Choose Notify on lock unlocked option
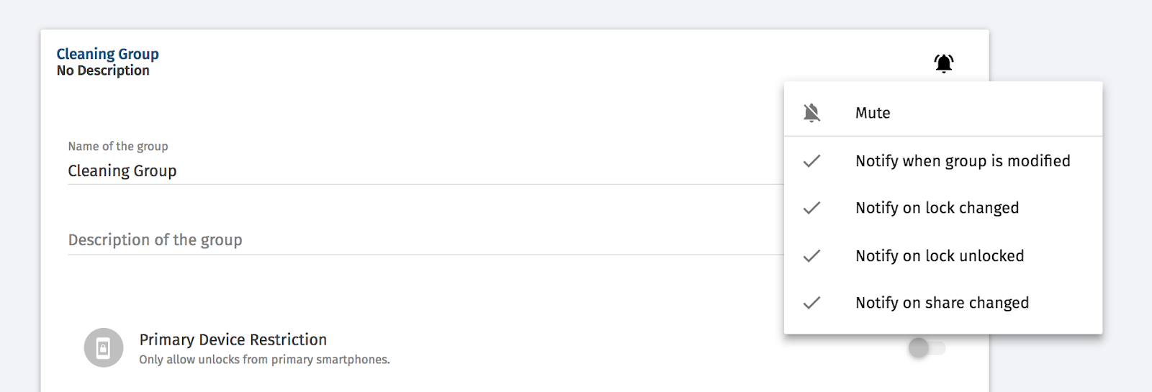1152x392 pixels. 943,256
